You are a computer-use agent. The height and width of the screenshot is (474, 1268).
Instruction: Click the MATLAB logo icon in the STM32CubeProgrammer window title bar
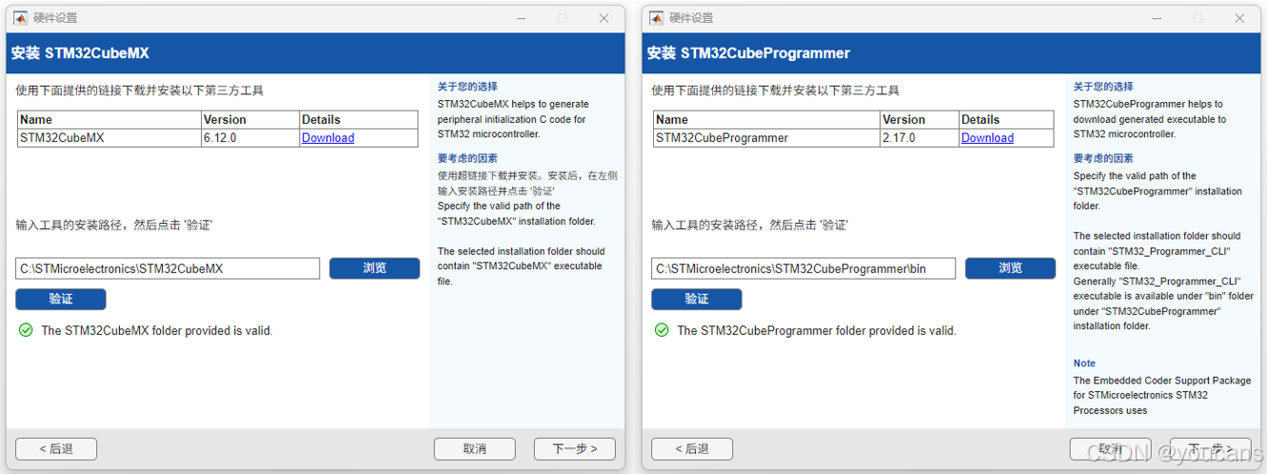[655, 18]
